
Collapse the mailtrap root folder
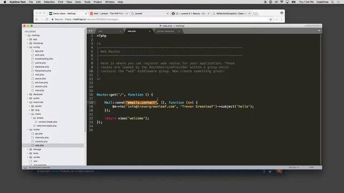coord(26,35)
